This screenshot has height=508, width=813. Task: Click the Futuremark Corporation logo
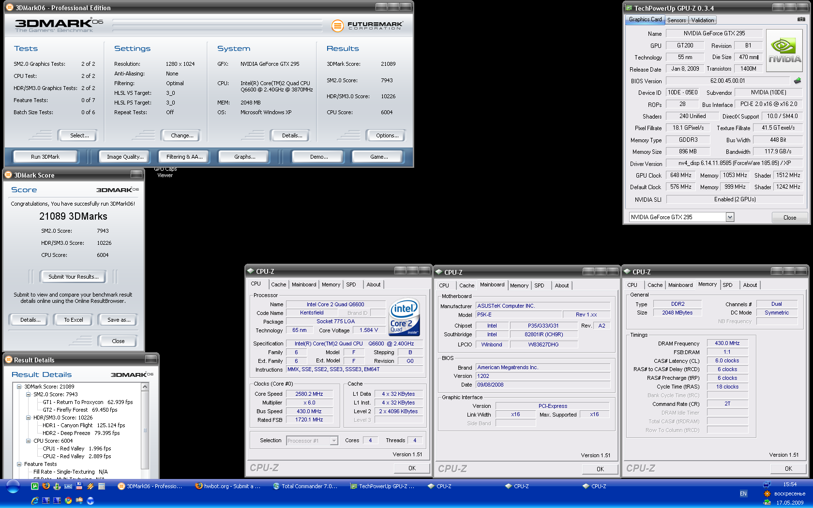click(367, 25)
